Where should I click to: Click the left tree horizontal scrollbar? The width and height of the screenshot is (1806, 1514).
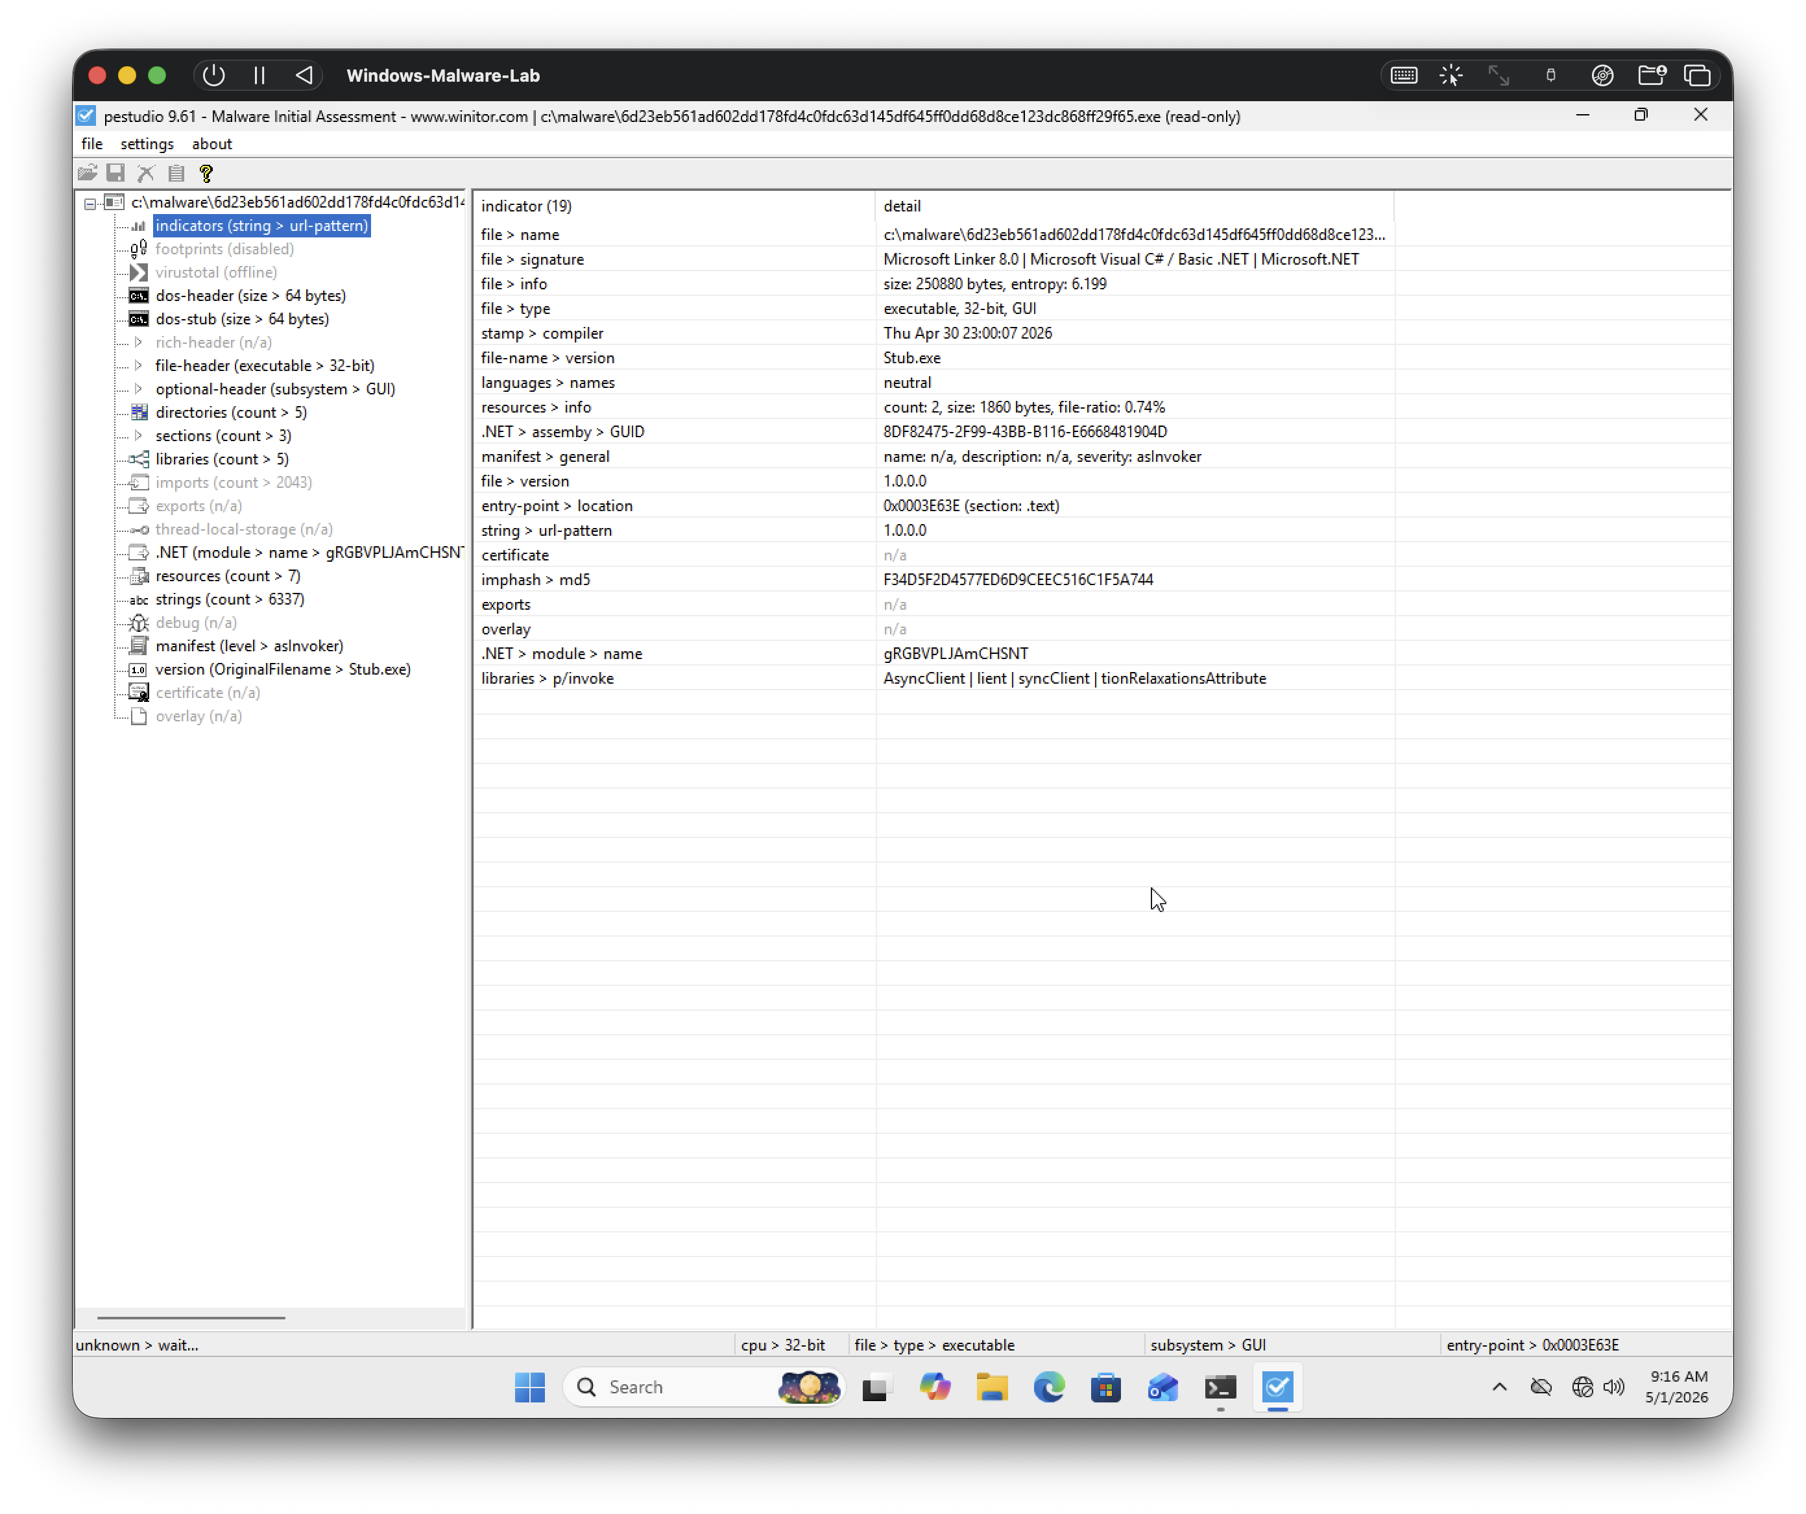point(191,1317)
